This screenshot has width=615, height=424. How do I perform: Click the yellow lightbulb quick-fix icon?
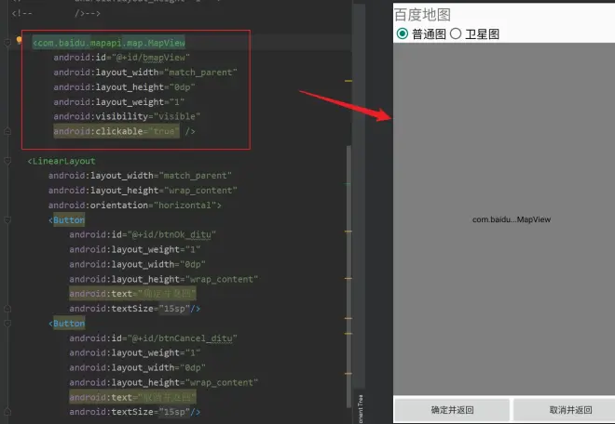20,42
